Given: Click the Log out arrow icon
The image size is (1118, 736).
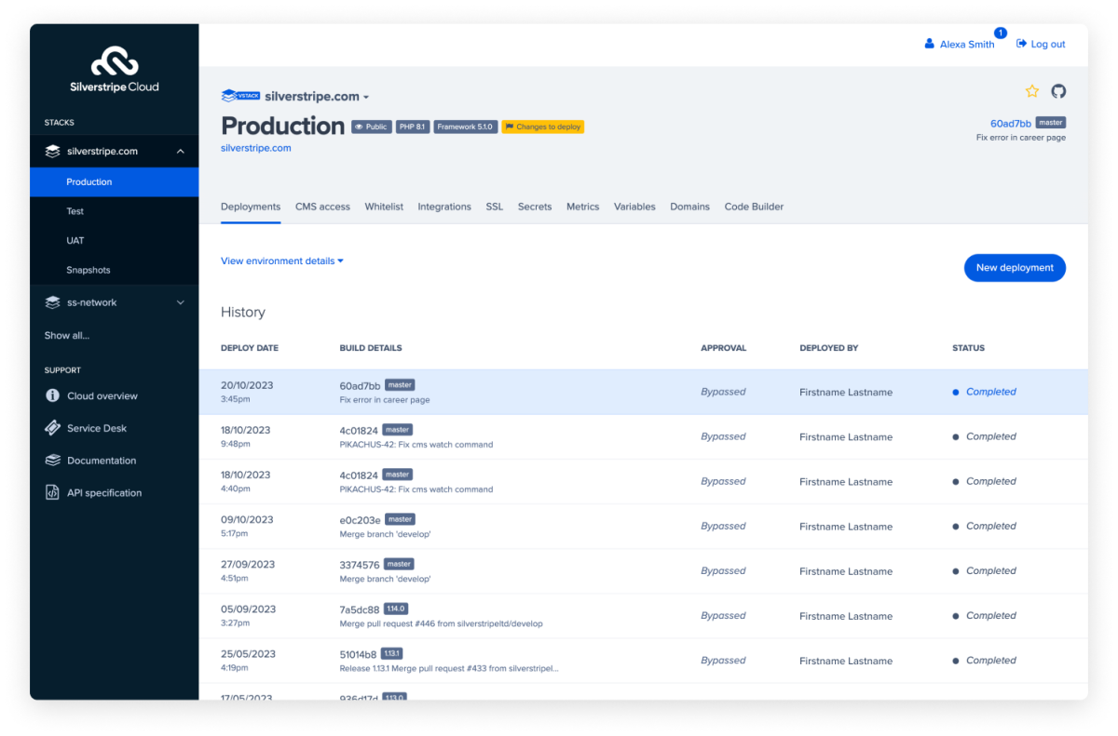Looking at the screenshot, I should 1021,44.
